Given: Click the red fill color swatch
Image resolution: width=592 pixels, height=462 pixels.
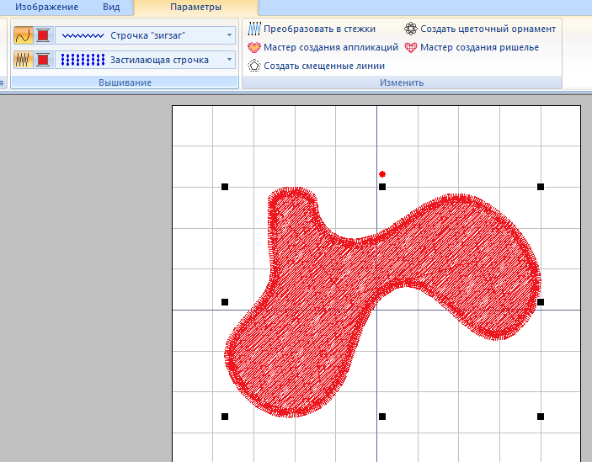Looking at the screenshot, I should [x=43, y=60].
